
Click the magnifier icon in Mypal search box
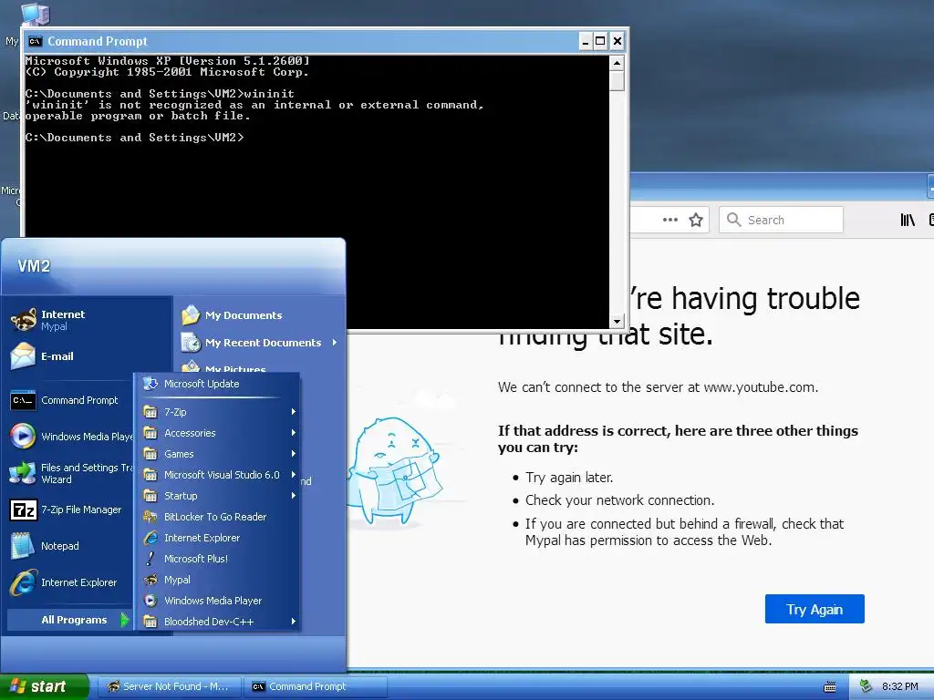734,220
